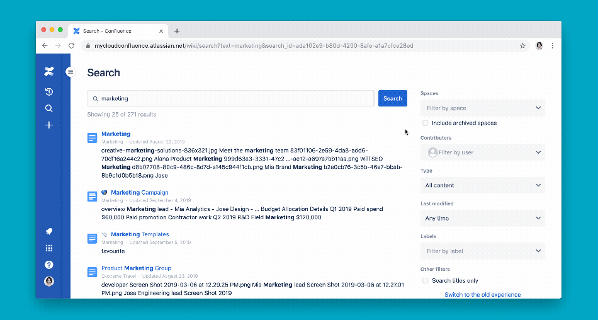Viewport: 598px width, 320px height.
Task: Enable Search titles only checkbox
Action: [426, 281]
